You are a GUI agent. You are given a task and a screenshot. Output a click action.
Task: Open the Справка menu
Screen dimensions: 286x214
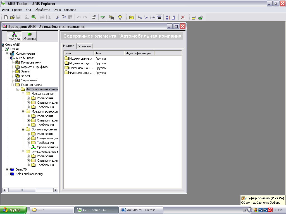pyautogui.click(x=70, y=10)
